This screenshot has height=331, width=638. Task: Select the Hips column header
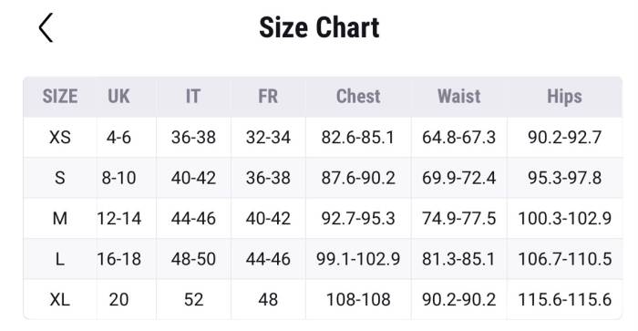(564, 97)
